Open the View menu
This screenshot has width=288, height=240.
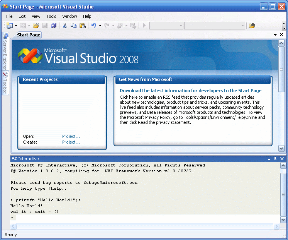pyautogui.click(x=36, y=16)
